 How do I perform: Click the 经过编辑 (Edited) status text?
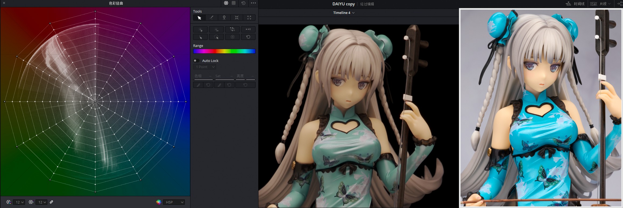pos(367,4)
